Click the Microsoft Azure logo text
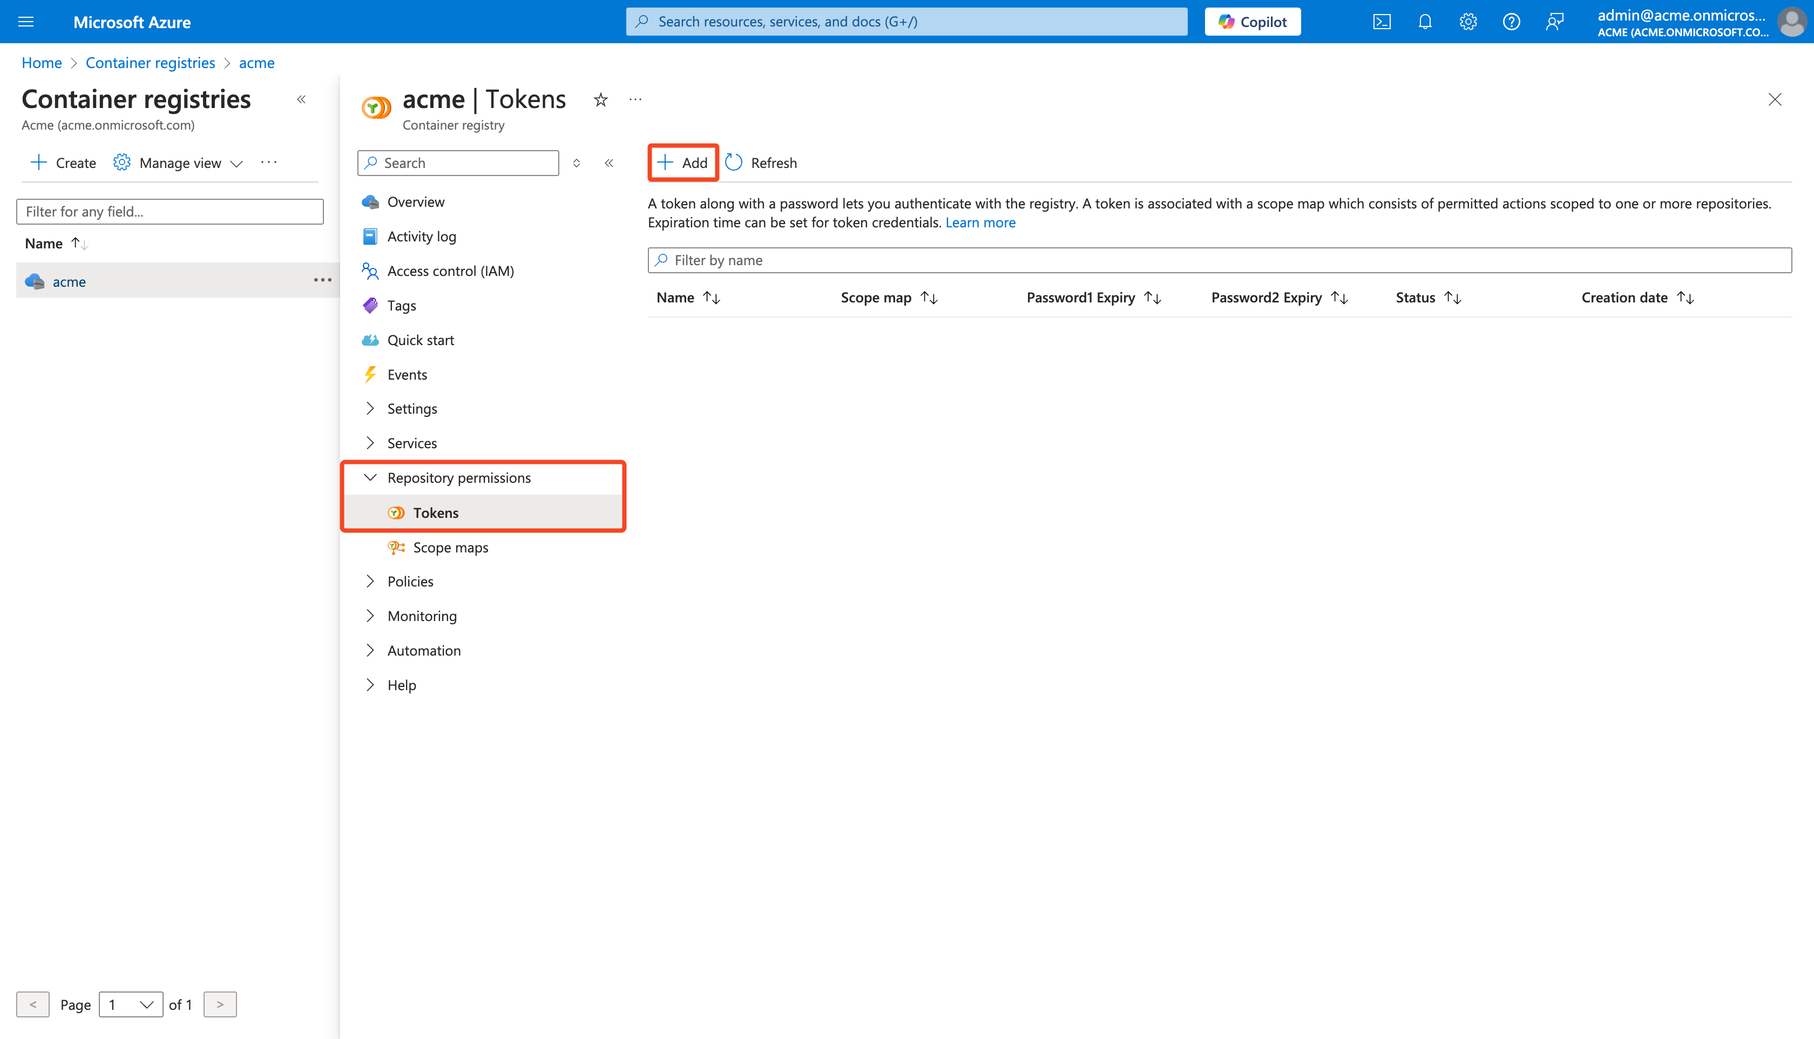Viewport: 1814px width, 1039px height. point(132,22)
